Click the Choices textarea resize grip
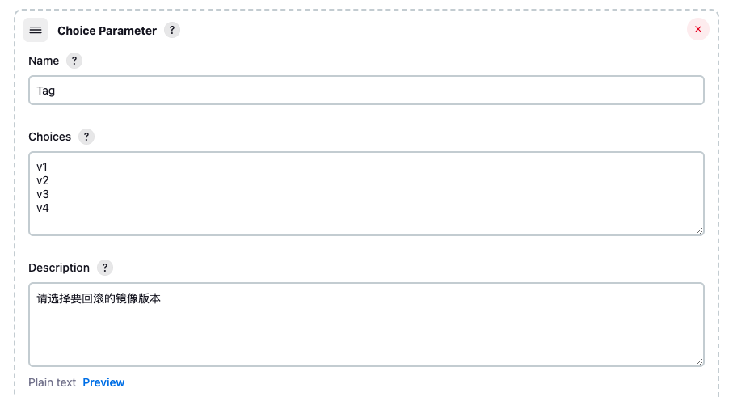This screenshot has height=397, width=733. (x=699, y=230)
